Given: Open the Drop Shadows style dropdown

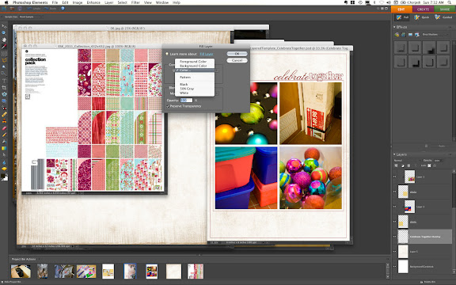Looking at the screenshot, I should 435,35.
